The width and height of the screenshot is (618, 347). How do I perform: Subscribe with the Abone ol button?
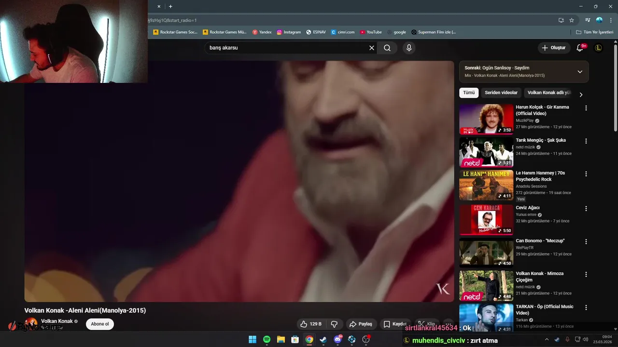coord(100,324)
